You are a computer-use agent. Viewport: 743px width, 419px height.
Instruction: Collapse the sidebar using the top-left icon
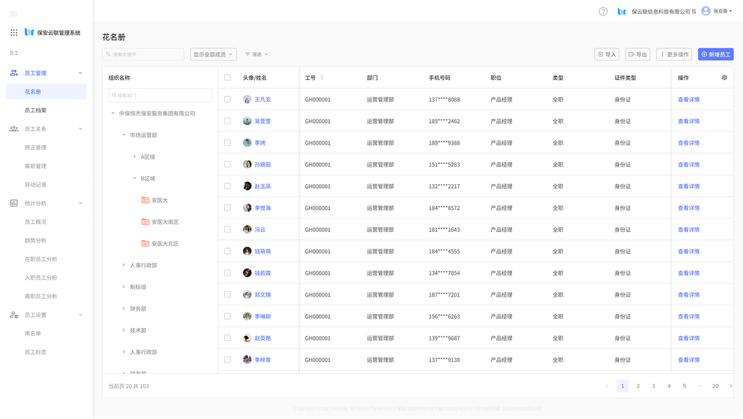click(14, 13)
